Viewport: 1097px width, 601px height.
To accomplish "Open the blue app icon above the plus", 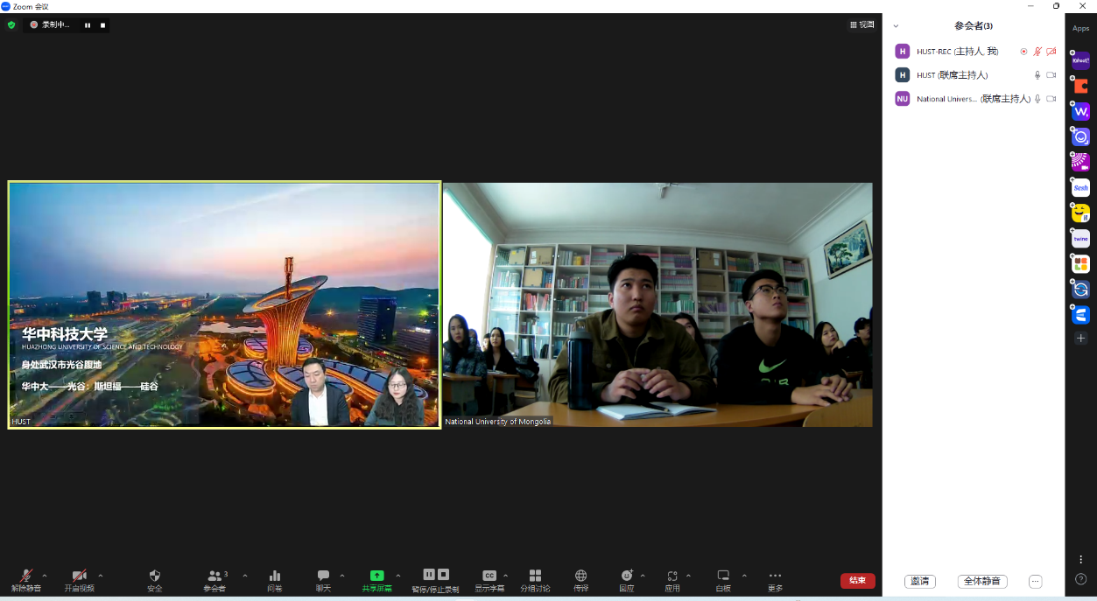I will coord(1081,314).
